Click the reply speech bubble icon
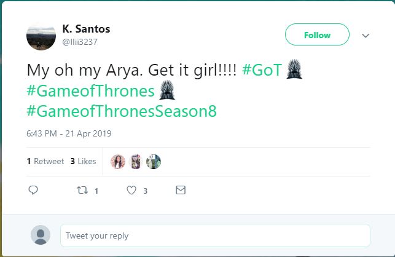The image size is (395, 257). pyautogui.click(x=34, y=191)
